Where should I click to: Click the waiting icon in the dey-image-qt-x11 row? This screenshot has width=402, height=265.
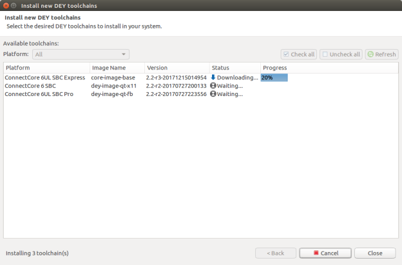[213, 85]
